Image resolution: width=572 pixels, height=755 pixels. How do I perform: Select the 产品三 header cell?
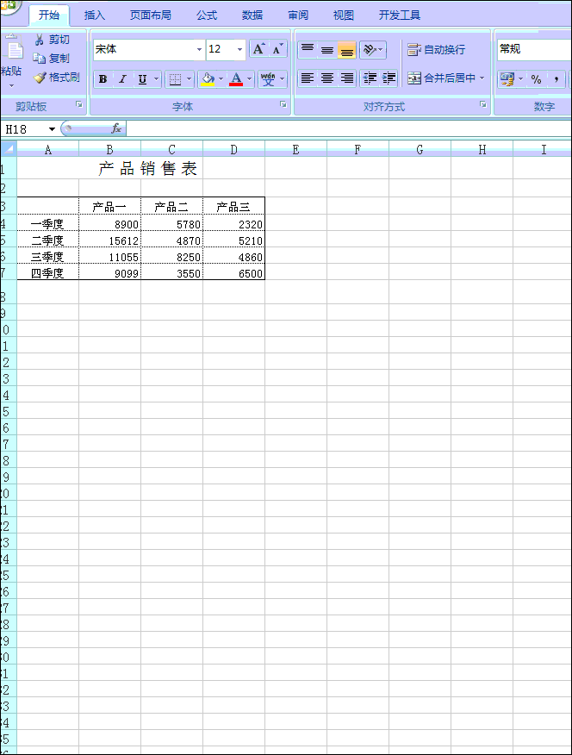point(233,206)
